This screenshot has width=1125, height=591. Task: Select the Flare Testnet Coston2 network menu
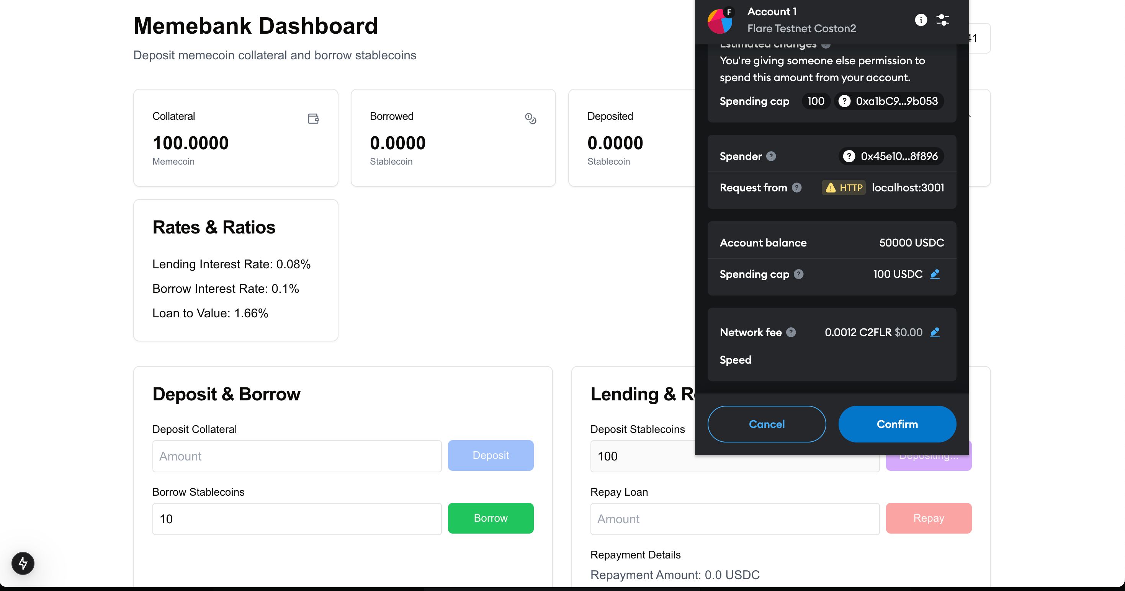(x=802, y=28)
